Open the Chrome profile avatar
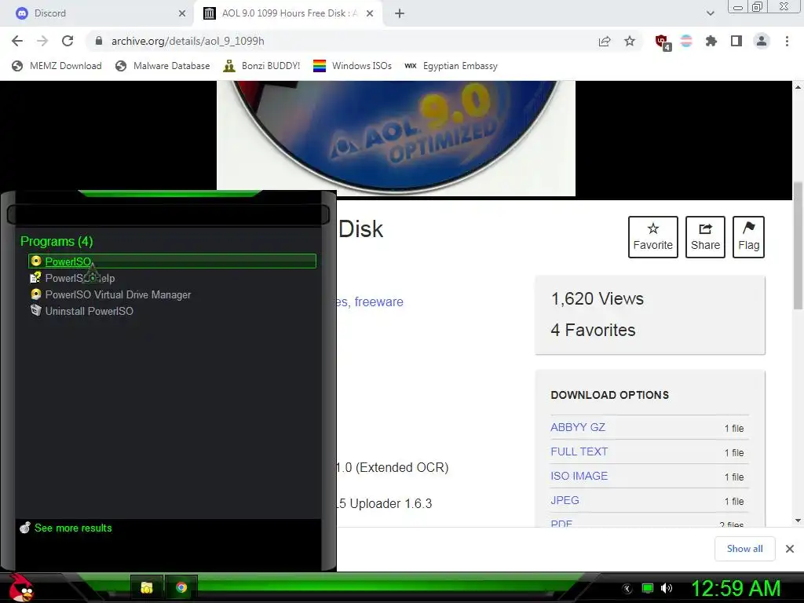 [x=762, y=41]
